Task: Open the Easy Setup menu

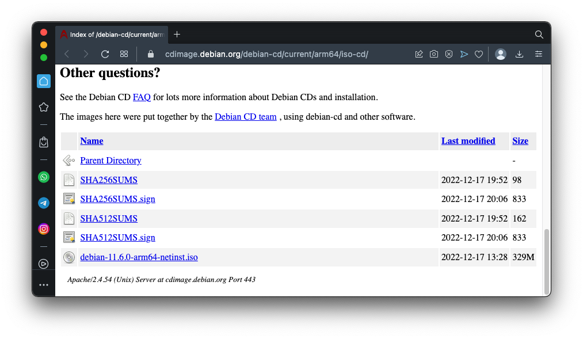Action: (539, 54)
